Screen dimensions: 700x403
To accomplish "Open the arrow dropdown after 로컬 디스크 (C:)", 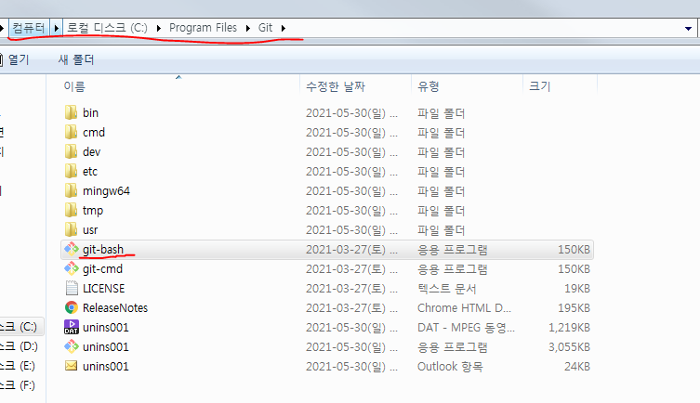I will (x=159, y=28).
